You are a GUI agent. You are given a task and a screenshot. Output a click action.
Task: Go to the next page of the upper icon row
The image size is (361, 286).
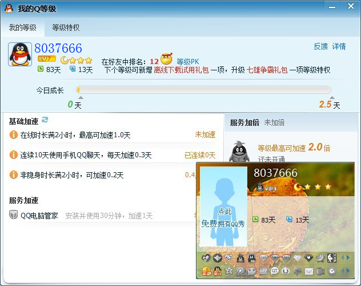[348, 258]
